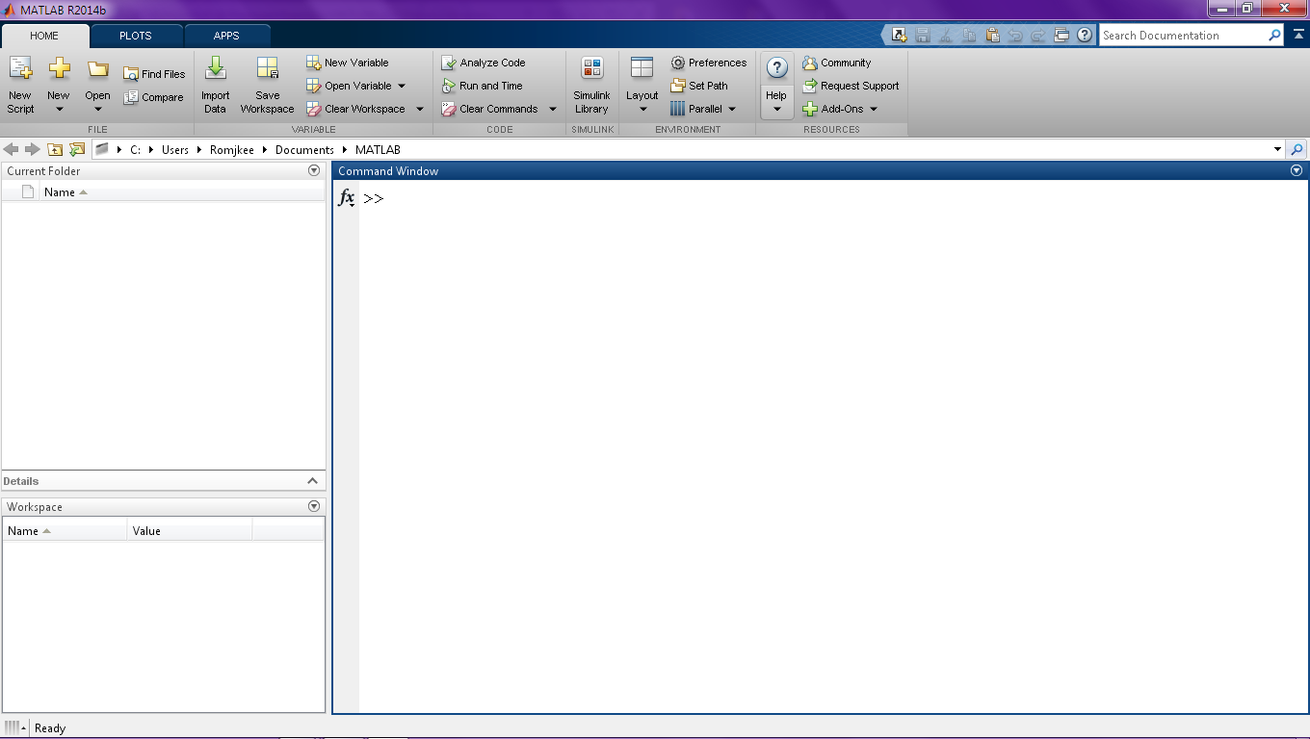Image resolution: width=1310 pixels, height=739 pixels.
Task: Open the address bar history dropdown
Action: pos(1278,149)
